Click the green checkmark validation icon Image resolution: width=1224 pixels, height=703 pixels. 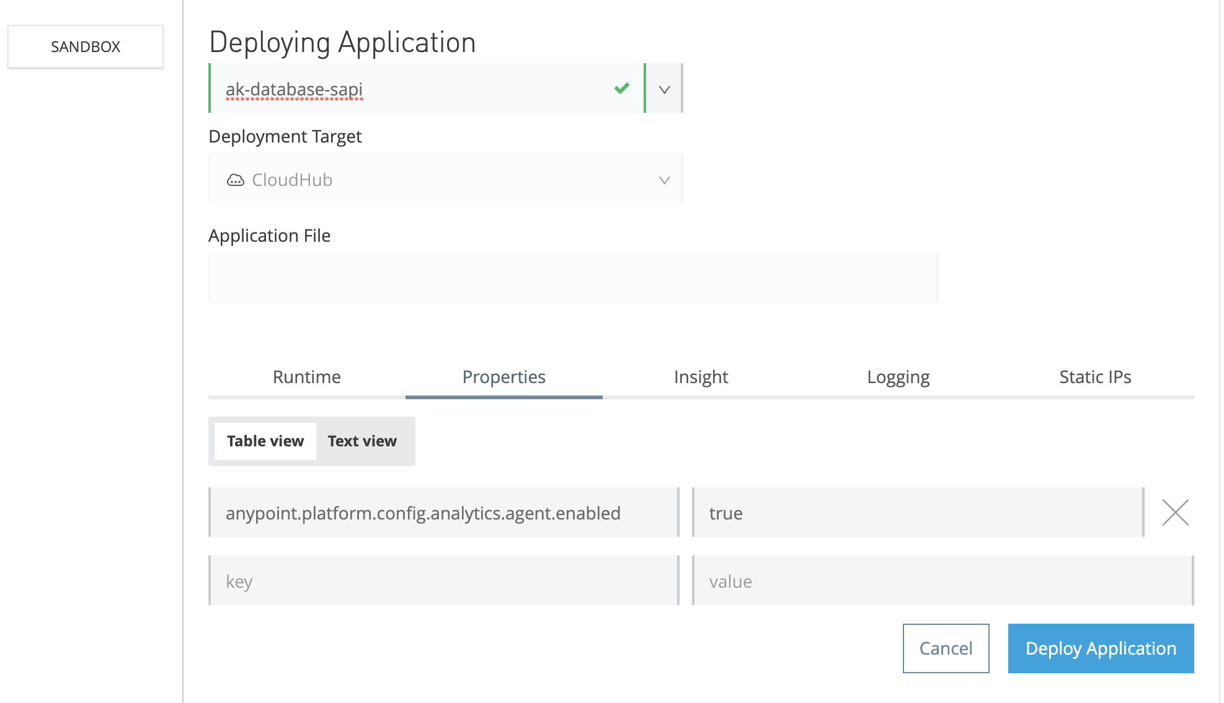[622, 89]
